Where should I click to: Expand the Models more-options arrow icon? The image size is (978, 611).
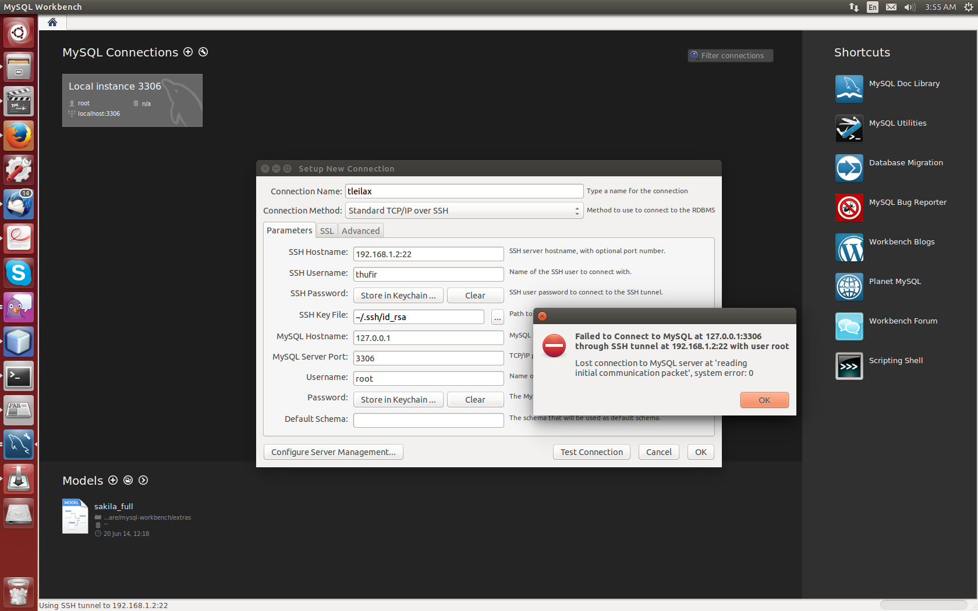pyautogui.click(x=143, y=480)
